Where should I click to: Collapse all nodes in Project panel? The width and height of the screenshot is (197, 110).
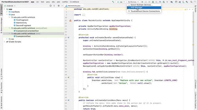(54, 6)
